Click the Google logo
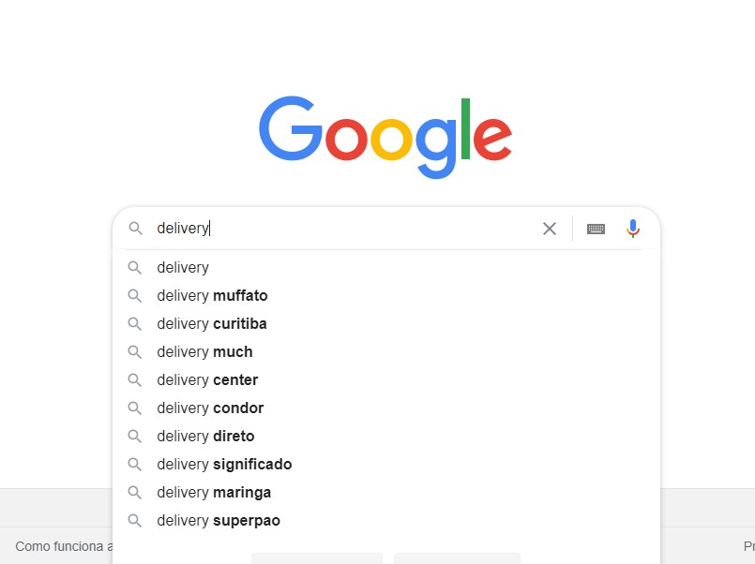The width and height of the screenshot is (755, 564). click(x=385, y=136)
